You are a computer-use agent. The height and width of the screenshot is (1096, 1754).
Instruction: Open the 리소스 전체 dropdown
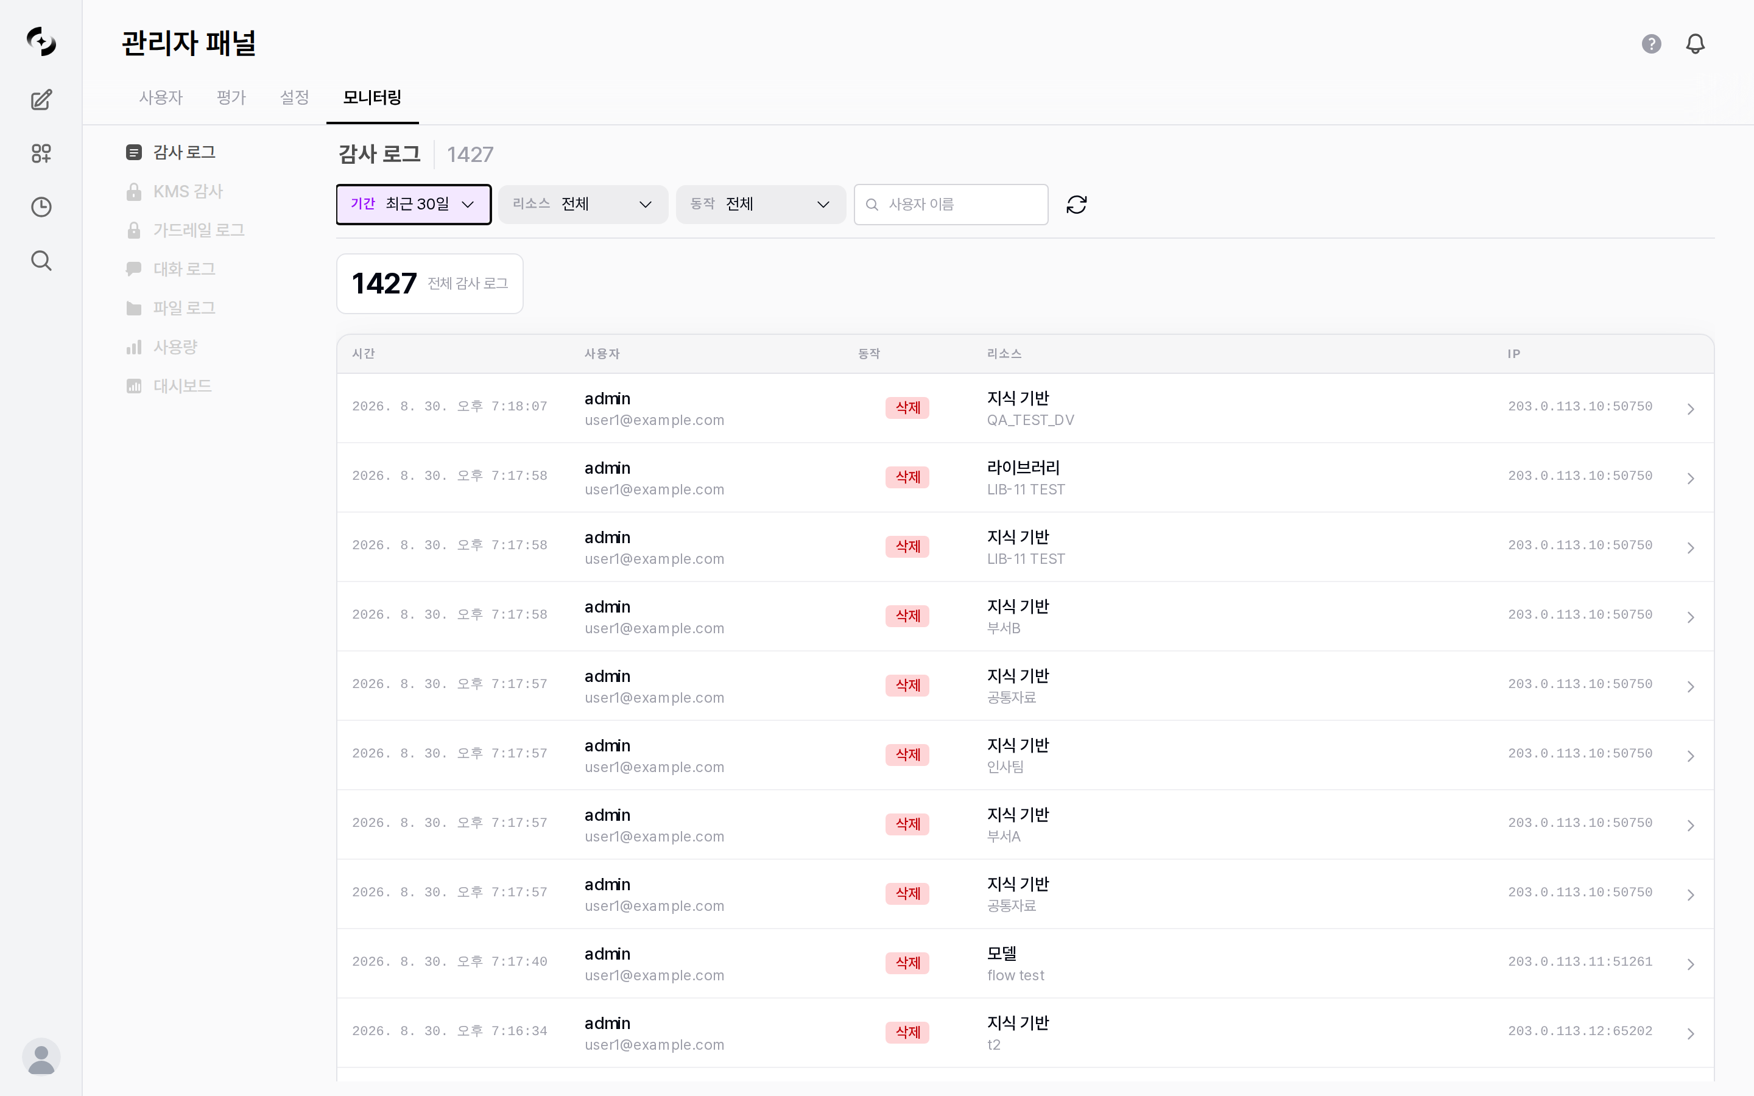[583, 205]
